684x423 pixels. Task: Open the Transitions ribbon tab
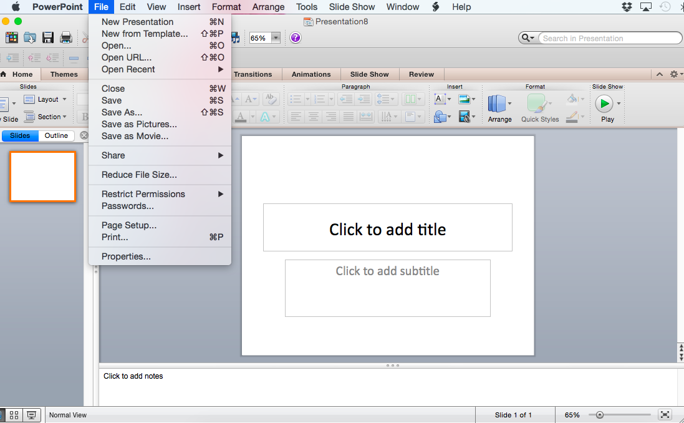pos(253,74)
